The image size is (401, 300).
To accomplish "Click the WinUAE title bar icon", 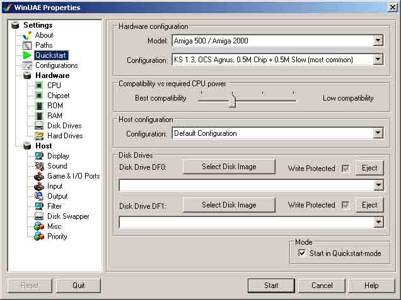I will [8, 8].
